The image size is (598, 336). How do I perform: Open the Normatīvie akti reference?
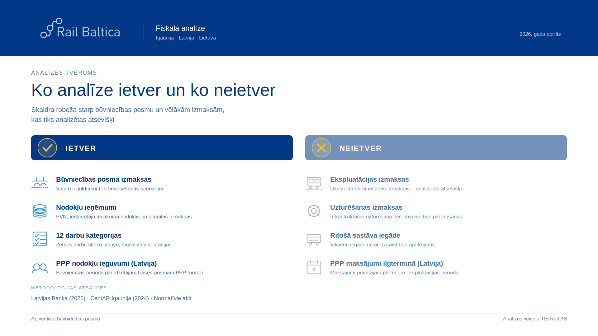[x=173, y=298]
